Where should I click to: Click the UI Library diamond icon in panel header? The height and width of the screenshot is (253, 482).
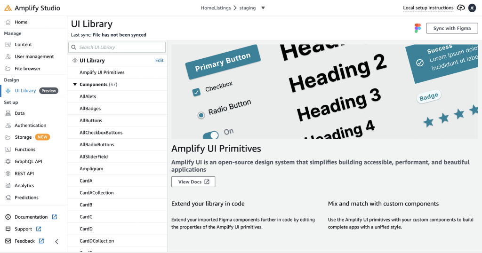coord(75,61)
